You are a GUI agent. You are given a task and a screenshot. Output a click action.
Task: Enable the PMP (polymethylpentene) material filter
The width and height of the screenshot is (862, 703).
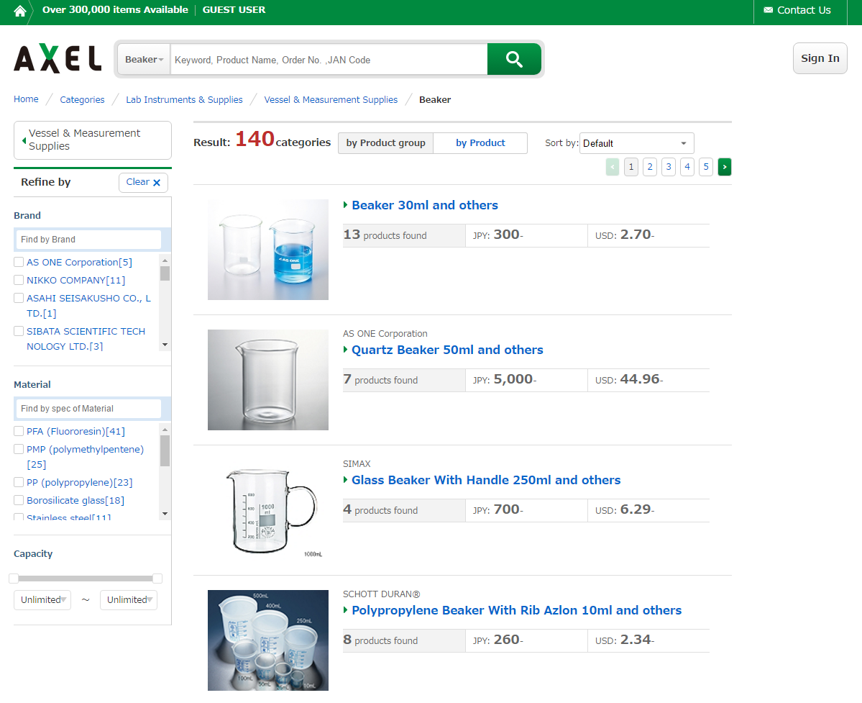pos(19,450)
